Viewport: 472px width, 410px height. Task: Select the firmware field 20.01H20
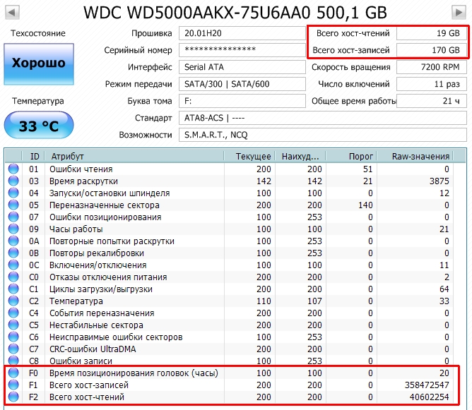[242, 33]
